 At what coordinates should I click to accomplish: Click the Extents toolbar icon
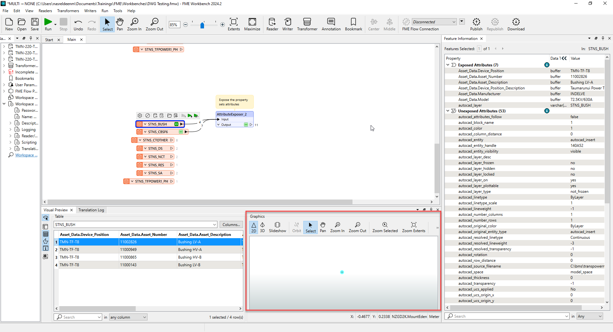point(234,24)
